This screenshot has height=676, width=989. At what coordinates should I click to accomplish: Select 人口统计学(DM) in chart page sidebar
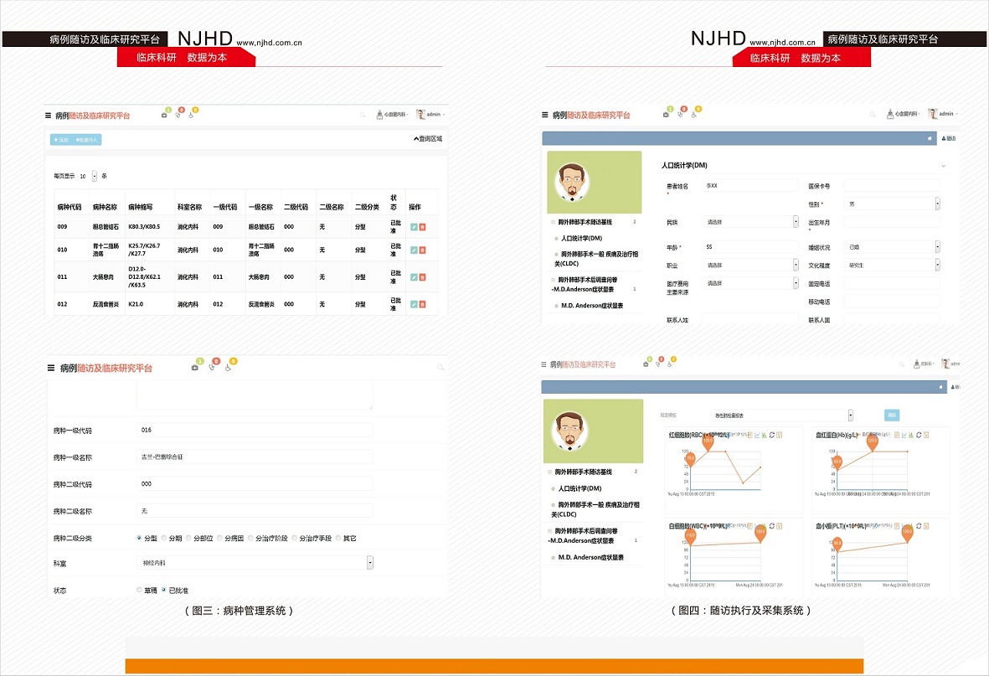tap(580, 488)
